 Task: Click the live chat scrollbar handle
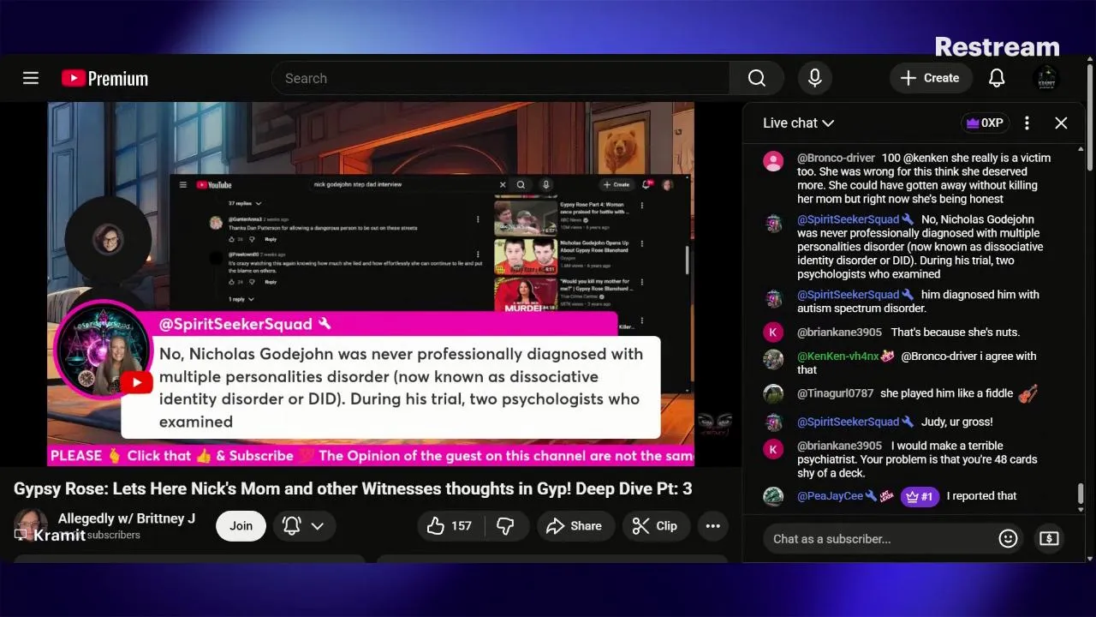coord(1081,494)
